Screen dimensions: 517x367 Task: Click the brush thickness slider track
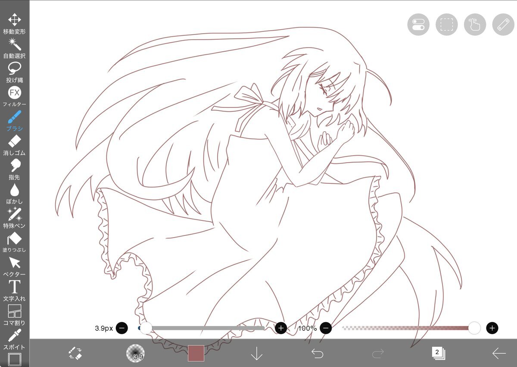coord(201,328)
